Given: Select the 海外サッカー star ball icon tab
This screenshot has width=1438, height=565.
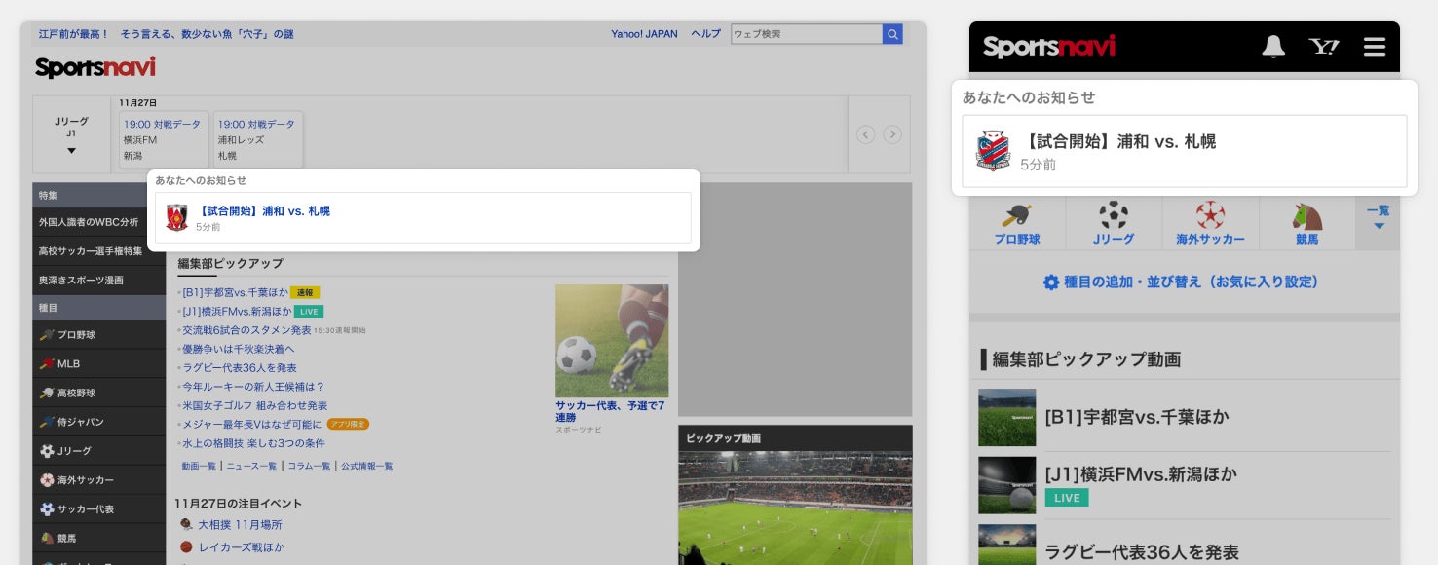Looking at the screenshot, I should click(x=1210, y=224).
